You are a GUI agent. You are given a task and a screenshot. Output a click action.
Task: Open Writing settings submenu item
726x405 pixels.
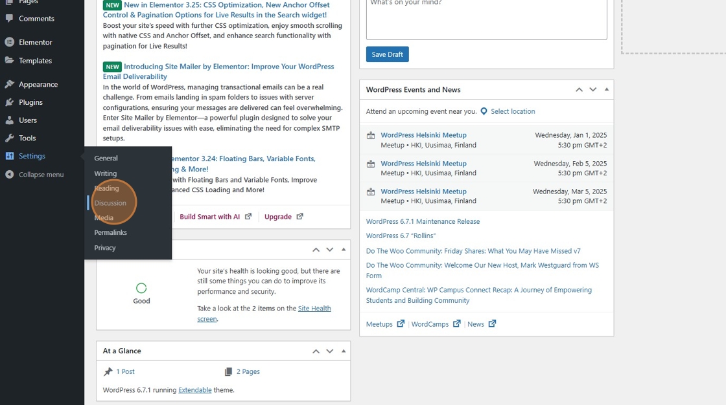[106, 173]
